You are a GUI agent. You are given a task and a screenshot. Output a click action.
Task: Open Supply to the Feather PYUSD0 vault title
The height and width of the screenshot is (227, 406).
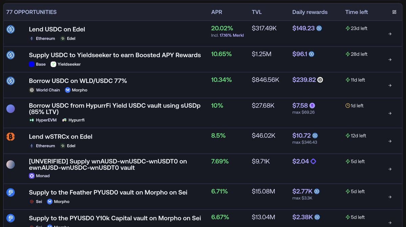click(108, 192)
